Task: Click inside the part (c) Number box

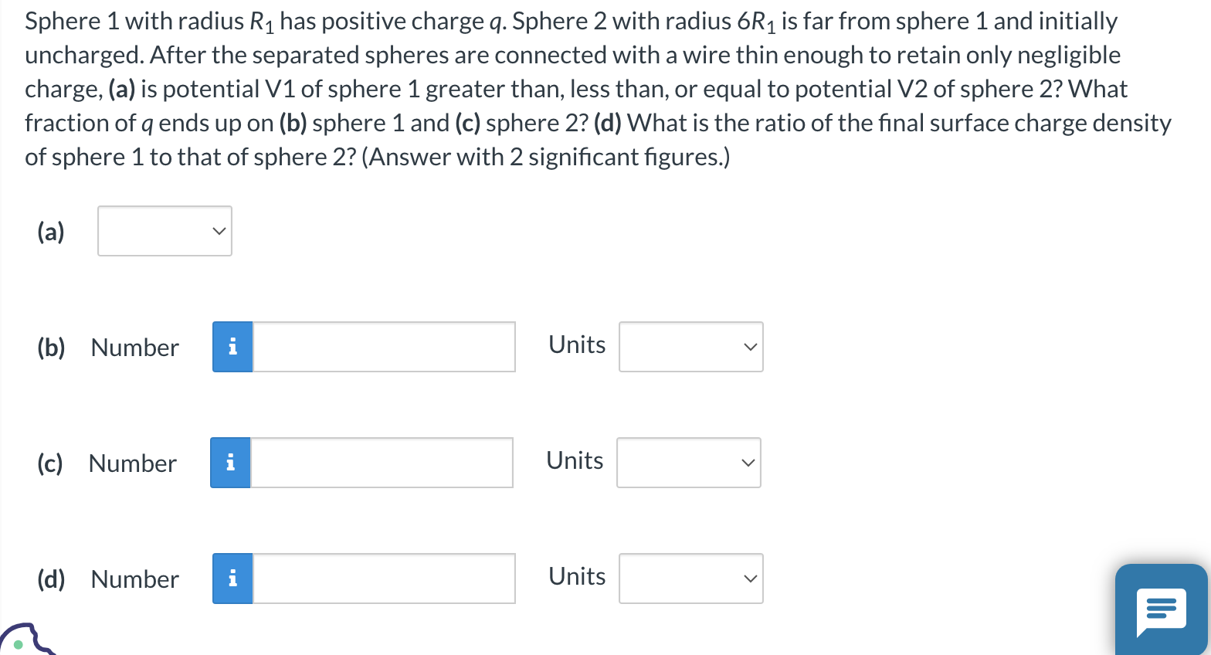Action: [x=381, y=463]
